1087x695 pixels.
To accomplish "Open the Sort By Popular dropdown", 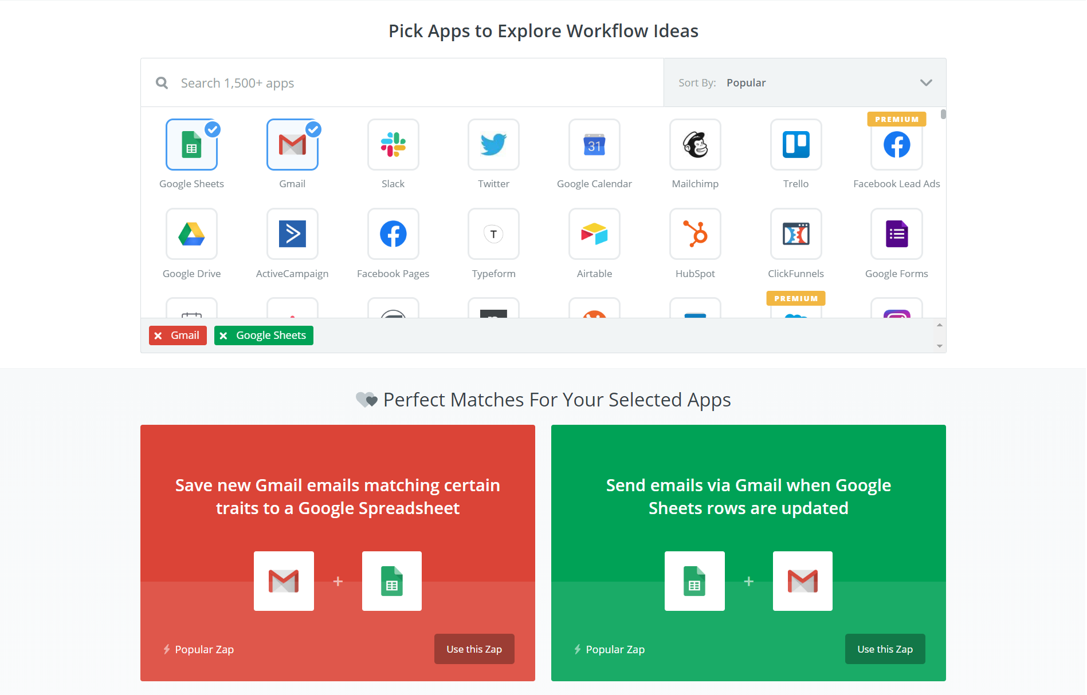I will (x=805, y=82).
